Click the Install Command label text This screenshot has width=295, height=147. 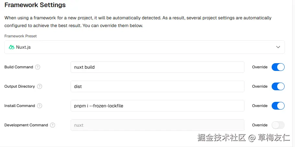coord(19,106)
